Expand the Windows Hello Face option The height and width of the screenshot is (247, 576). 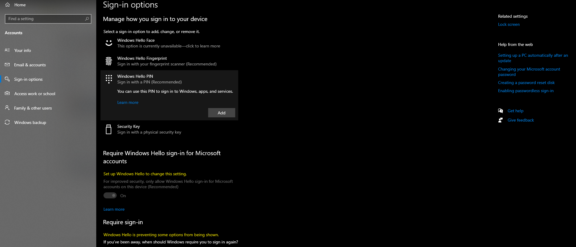pyautogui.click(x=169, y=43)
